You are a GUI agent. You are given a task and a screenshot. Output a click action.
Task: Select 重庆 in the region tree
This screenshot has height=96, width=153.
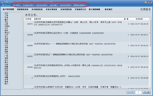click(x=6, y=20)
